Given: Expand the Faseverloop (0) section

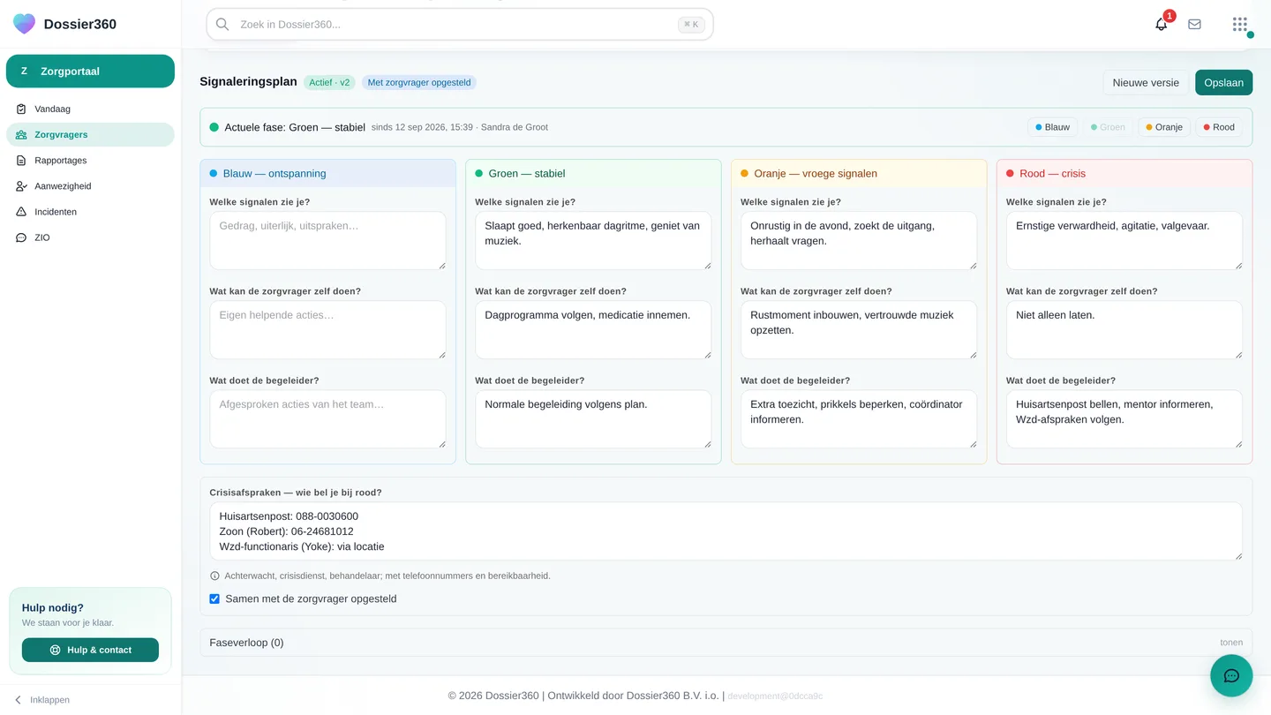Looking at the screenshot, I should 726,643.
